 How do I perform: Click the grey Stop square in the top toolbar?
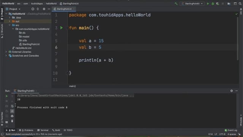(x=222, y=3)
